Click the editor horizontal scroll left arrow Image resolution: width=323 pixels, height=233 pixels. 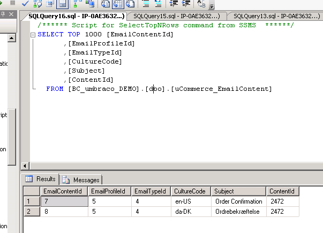[25, 166]
